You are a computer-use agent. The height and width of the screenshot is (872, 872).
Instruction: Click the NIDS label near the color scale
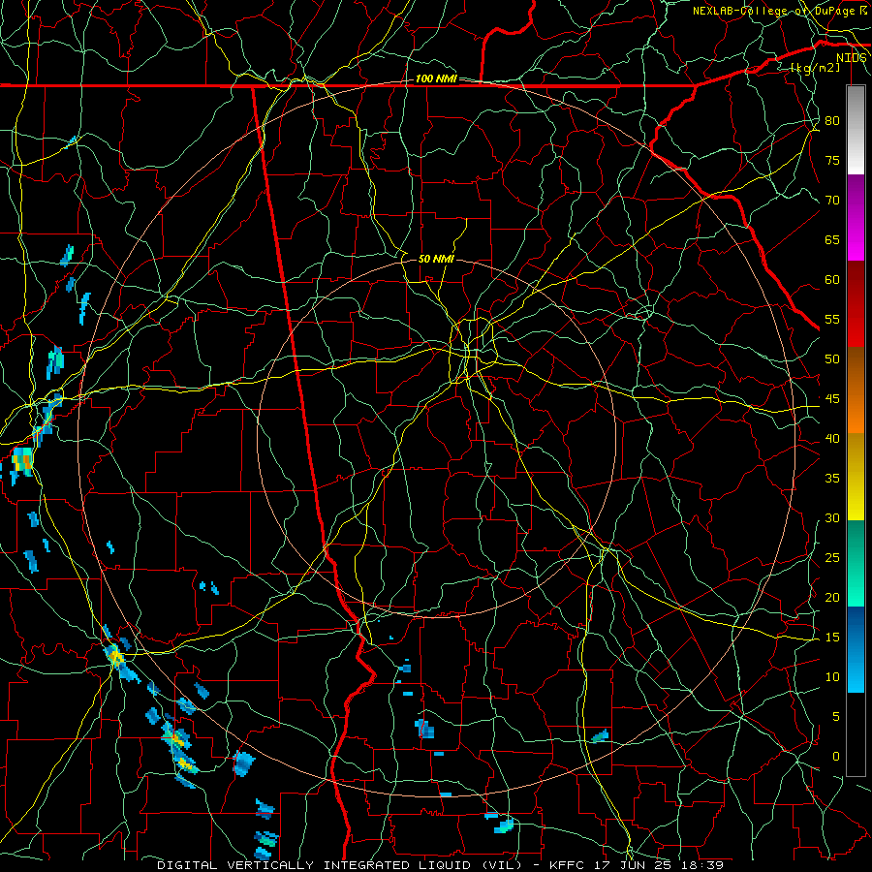[x=851, y=58]
